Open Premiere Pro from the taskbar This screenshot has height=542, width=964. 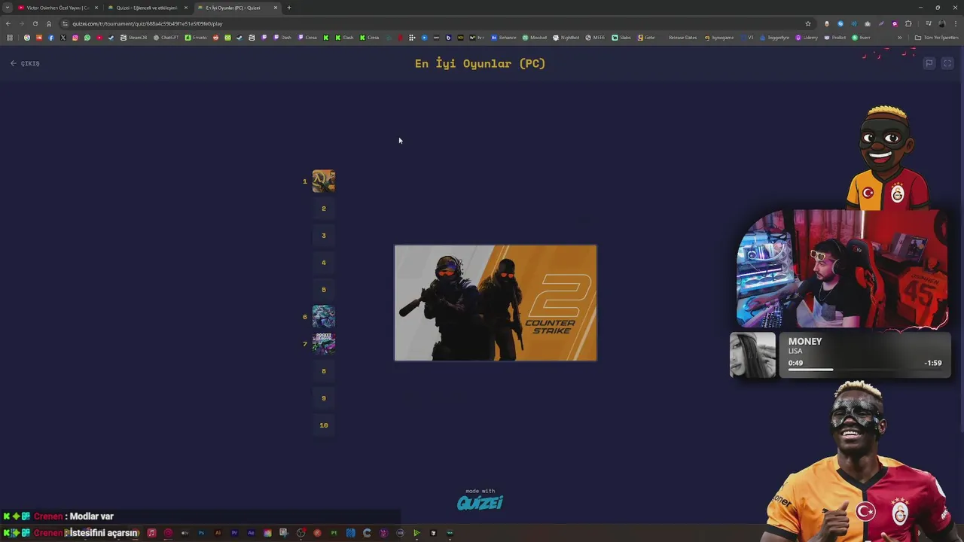tap(234, 533)
